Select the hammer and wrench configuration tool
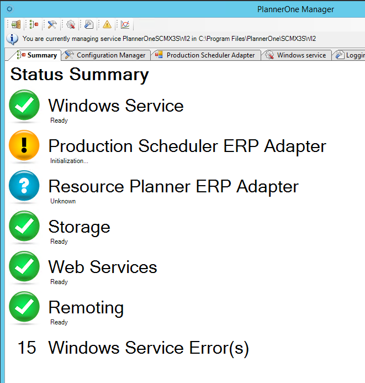Viewport: 365px width, 383px height. tap(52, 24)
